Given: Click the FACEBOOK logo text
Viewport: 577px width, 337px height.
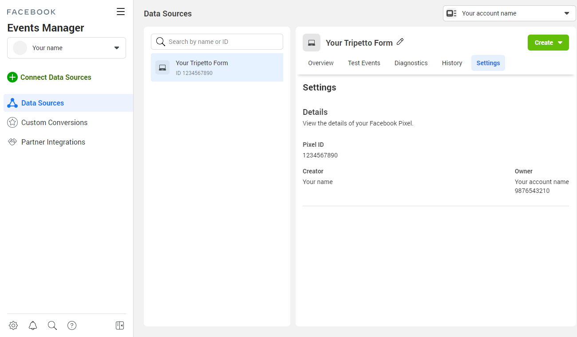Looking at the screenshot, I should coord(31,12).
